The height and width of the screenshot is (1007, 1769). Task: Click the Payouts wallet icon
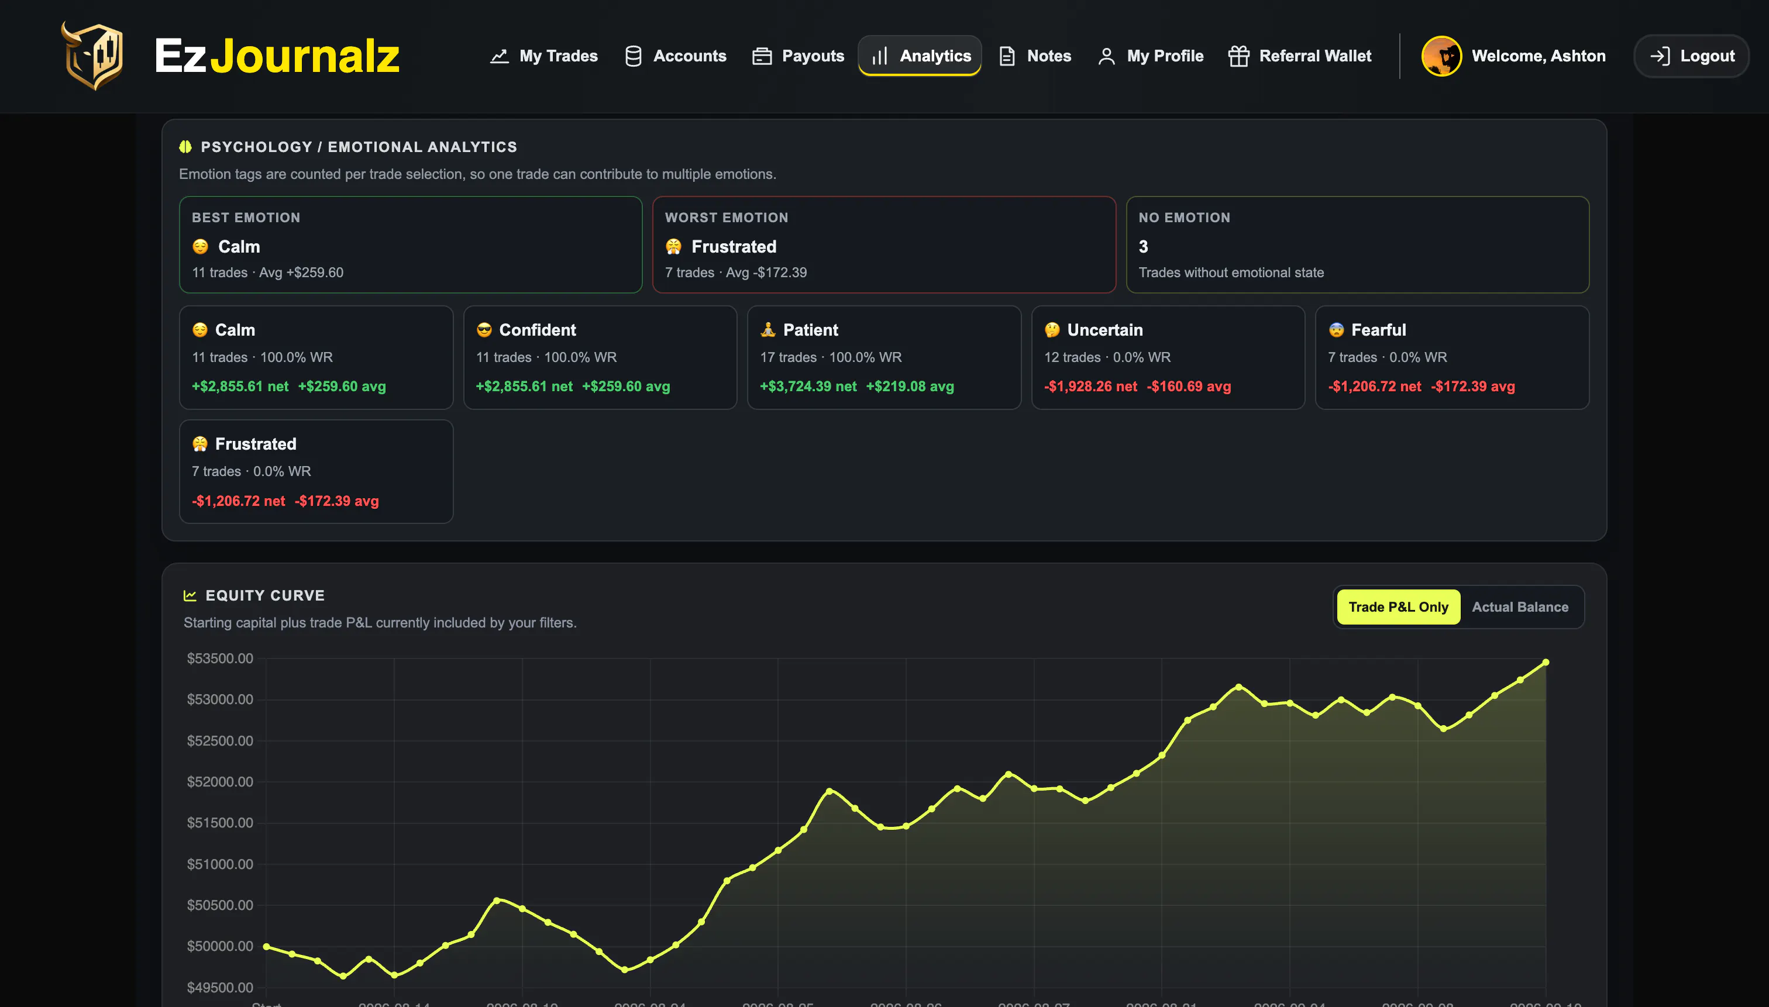pos(762,56)
